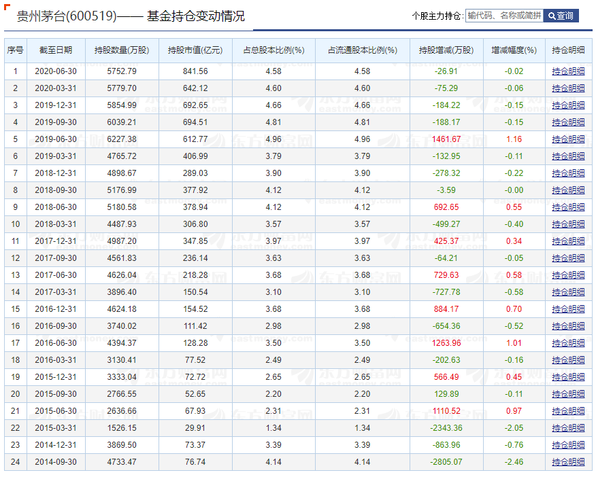The image size is (596, 477).
Task: Open 持仓明细 for 2015-09-30
Action: tap(568, 394)
